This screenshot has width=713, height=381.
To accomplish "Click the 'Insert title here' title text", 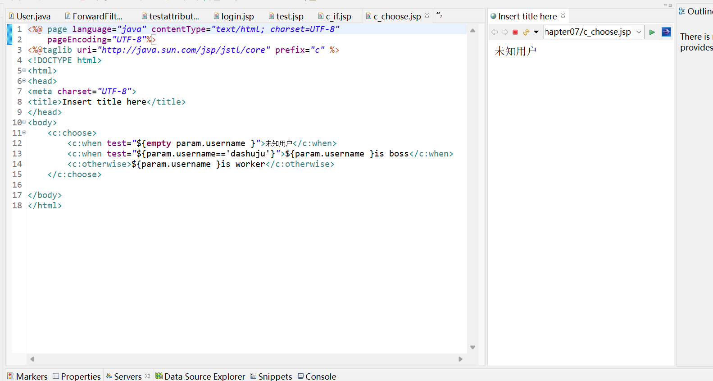I will pyautogui.click(x=104, y=102).
